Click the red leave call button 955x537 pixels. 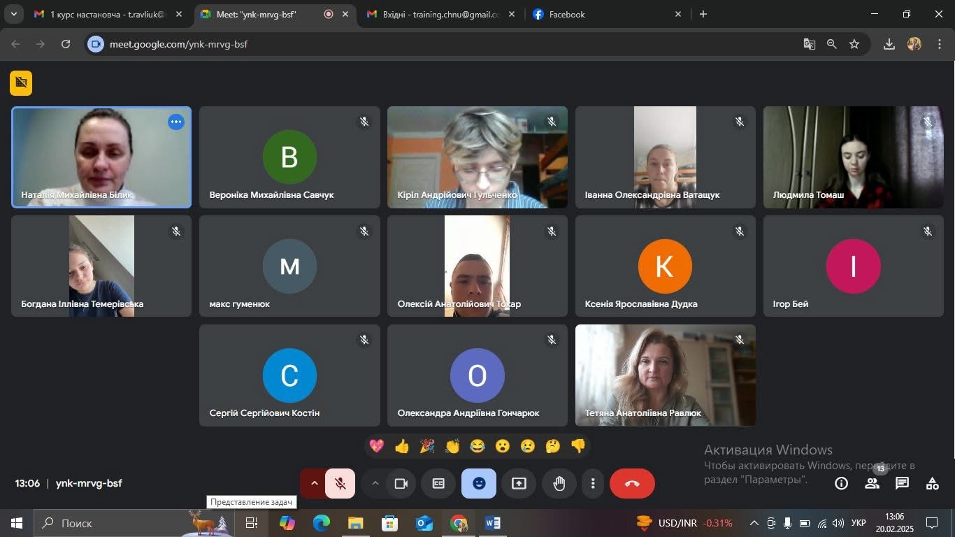tap(632, 483)
